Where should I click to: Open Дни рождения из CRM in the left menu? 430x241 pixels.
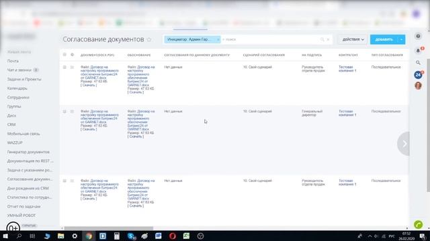point(28,189)
